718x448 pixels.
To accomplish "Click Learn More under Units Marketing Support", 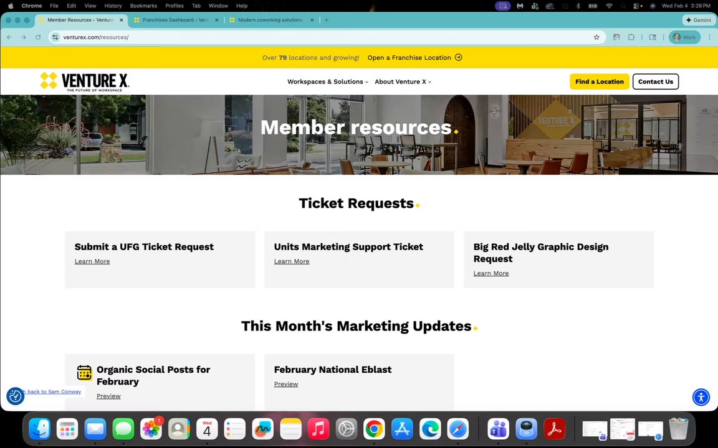I will pos(292,261).
